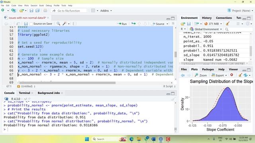Open the Export plot menu
This screenshot has width=255, height=143.
pos(219,75)
